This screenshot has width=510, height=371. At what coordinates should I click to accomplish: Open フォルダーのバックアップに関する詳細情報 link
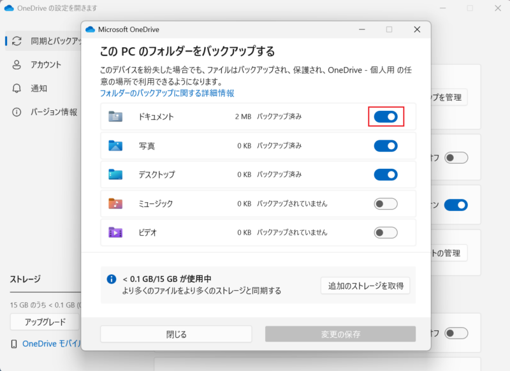tap(167, 93)
